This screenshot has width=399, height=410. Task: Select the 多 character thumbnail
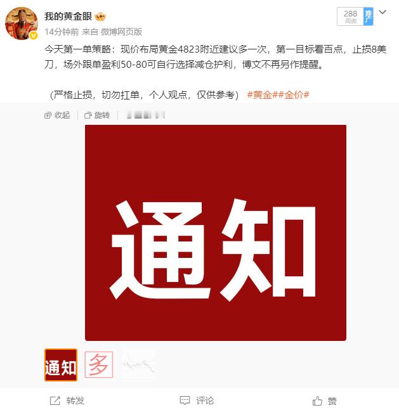click(x=99, y=364)
